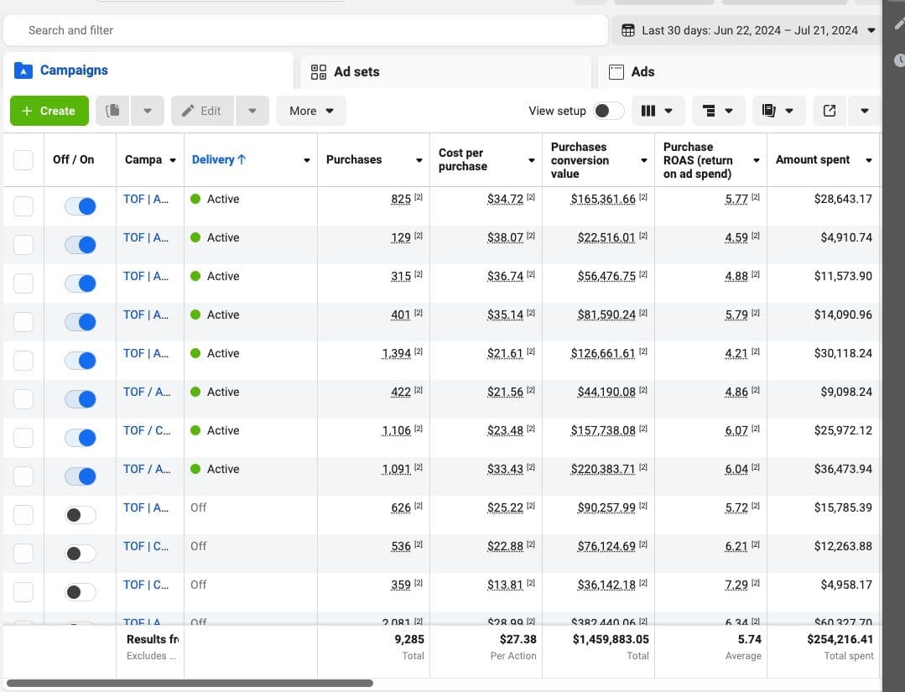Expand the dropdown next to Edit button
The image size is (905, 692).
pyautogui.click(x=252, y=110)
